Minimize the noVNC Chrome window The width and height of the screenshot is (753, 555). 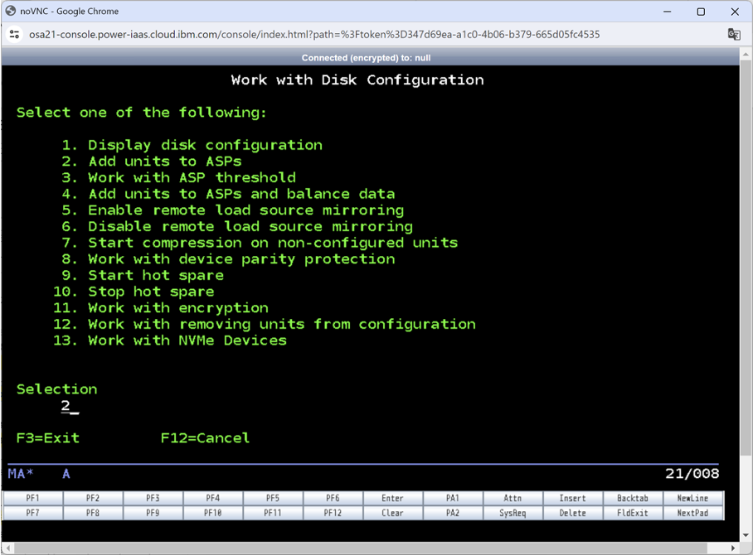(667, 12)
